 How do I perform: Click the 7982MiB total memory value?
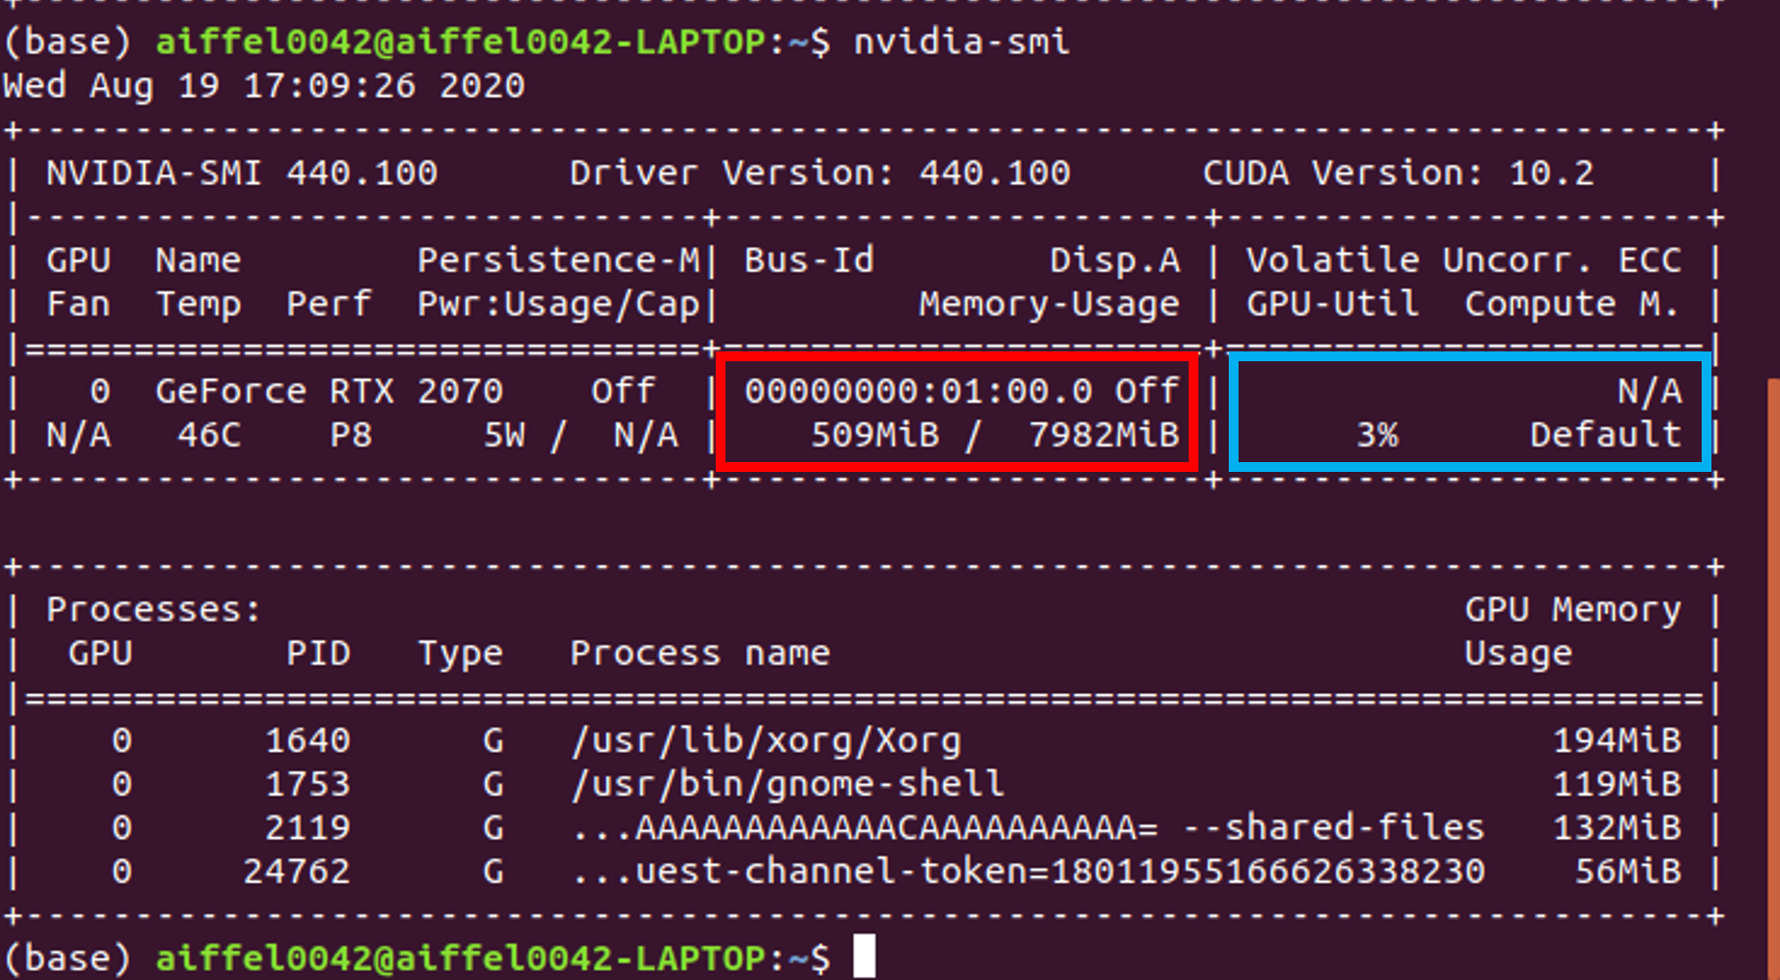click(x=1104, y=435)
